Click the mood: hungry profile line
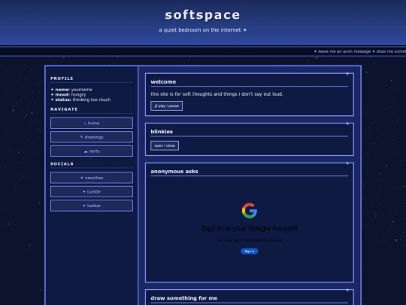 click(x=68, y=95)
